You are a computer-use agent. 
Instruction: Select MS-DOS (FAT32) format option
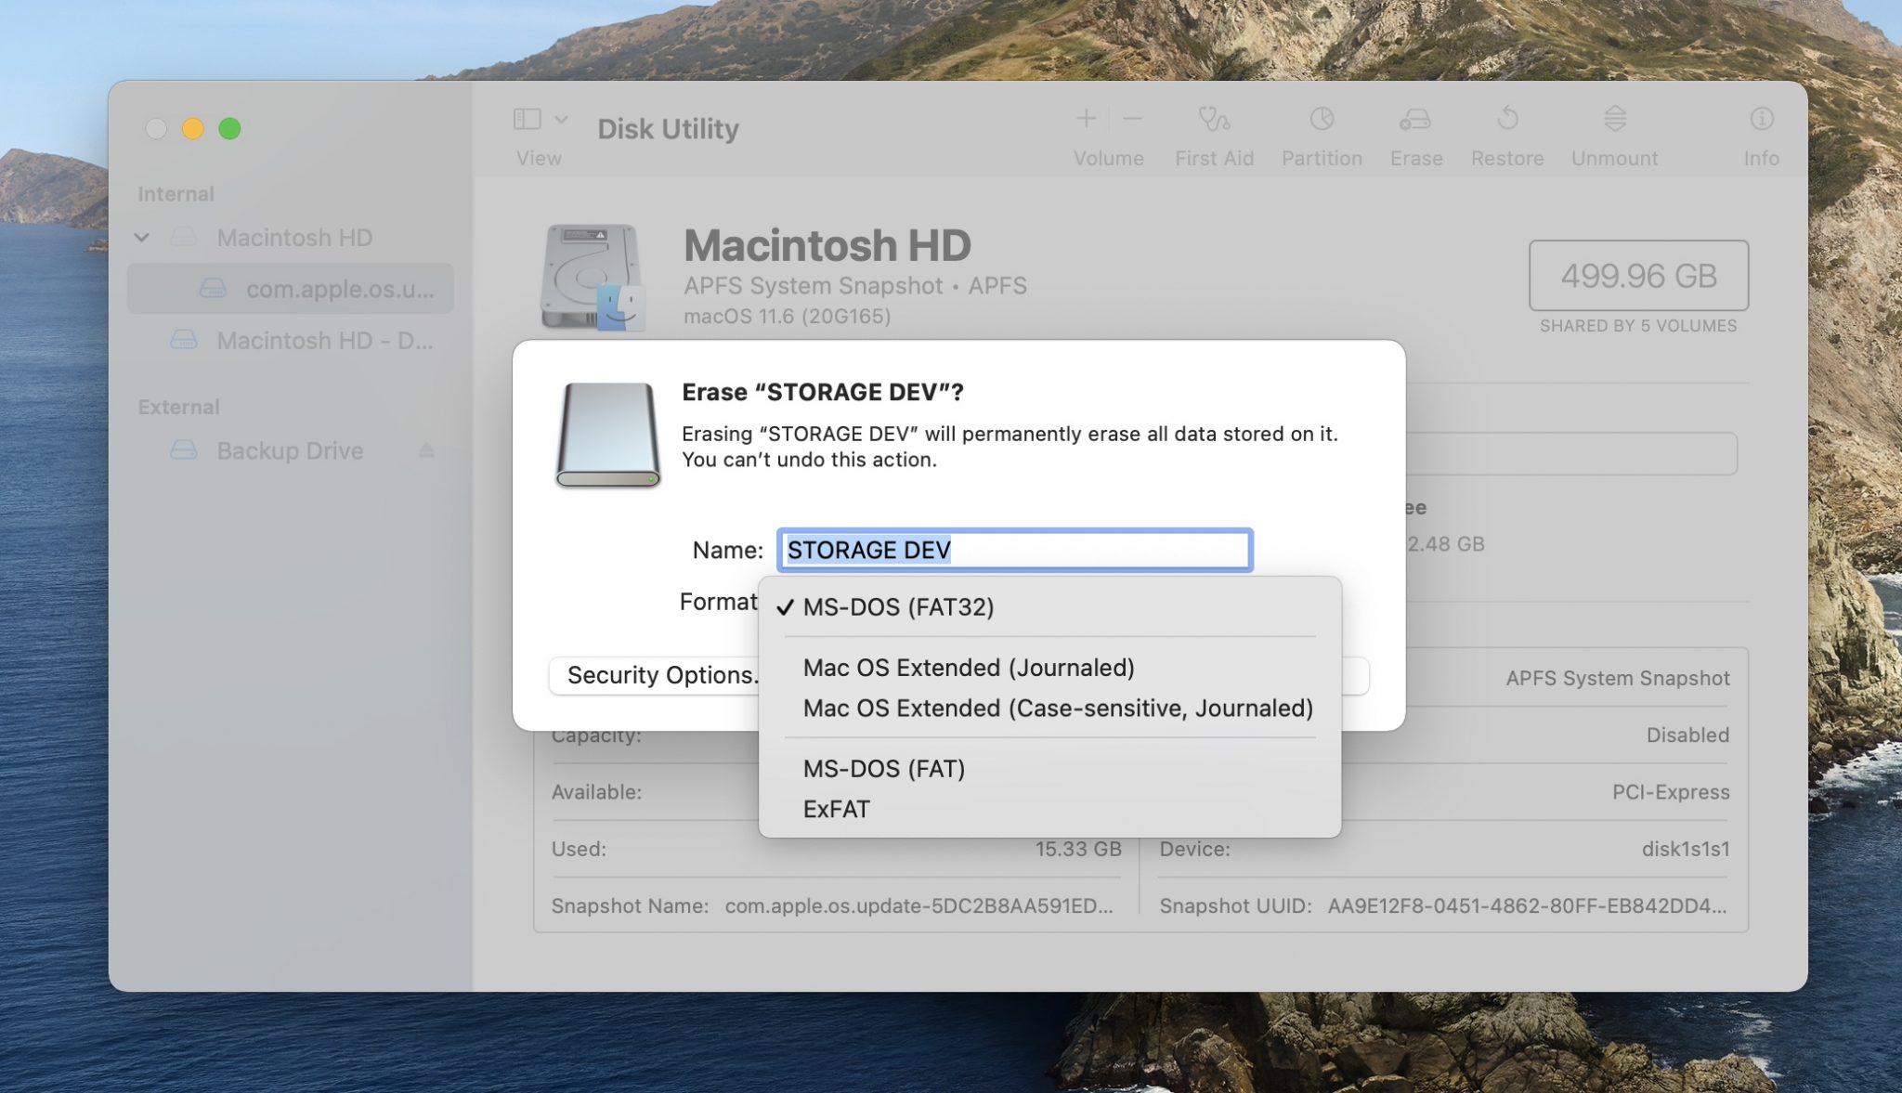pyautogui.click(x=897, y=605)
